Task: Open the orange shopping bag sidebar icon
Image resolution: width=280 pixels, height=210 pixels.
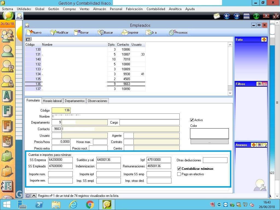Action: 7,171
